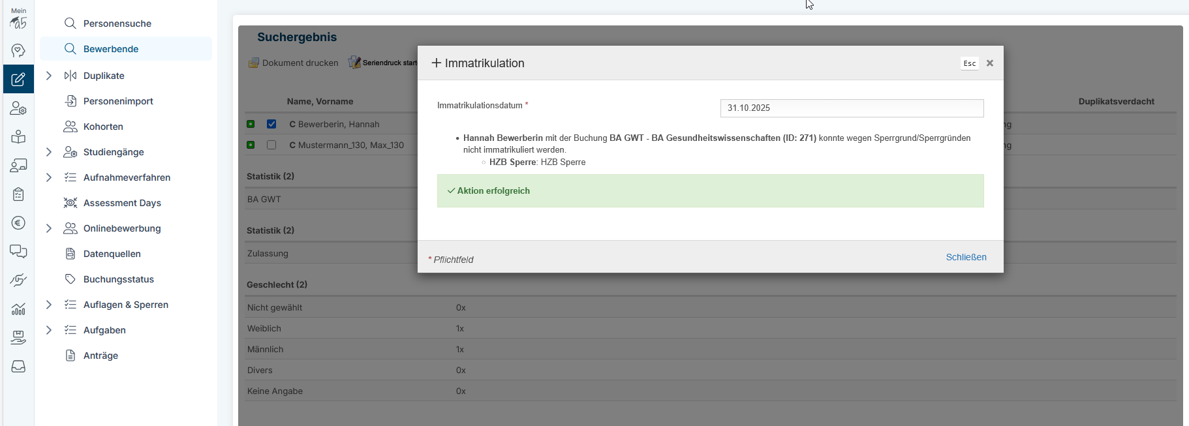Click green status icon for Bewerberin, Hannah
The image size is (1189, 426).
tap(251, 124)
